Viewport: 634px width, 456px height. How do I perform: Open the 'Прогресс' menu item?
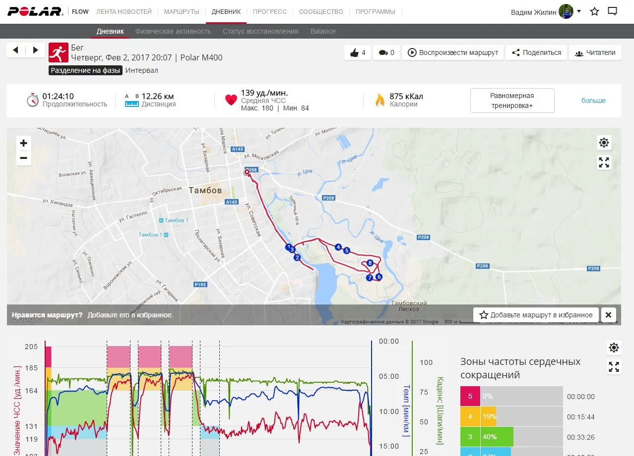pyautogui.click(x=269, y=11)
